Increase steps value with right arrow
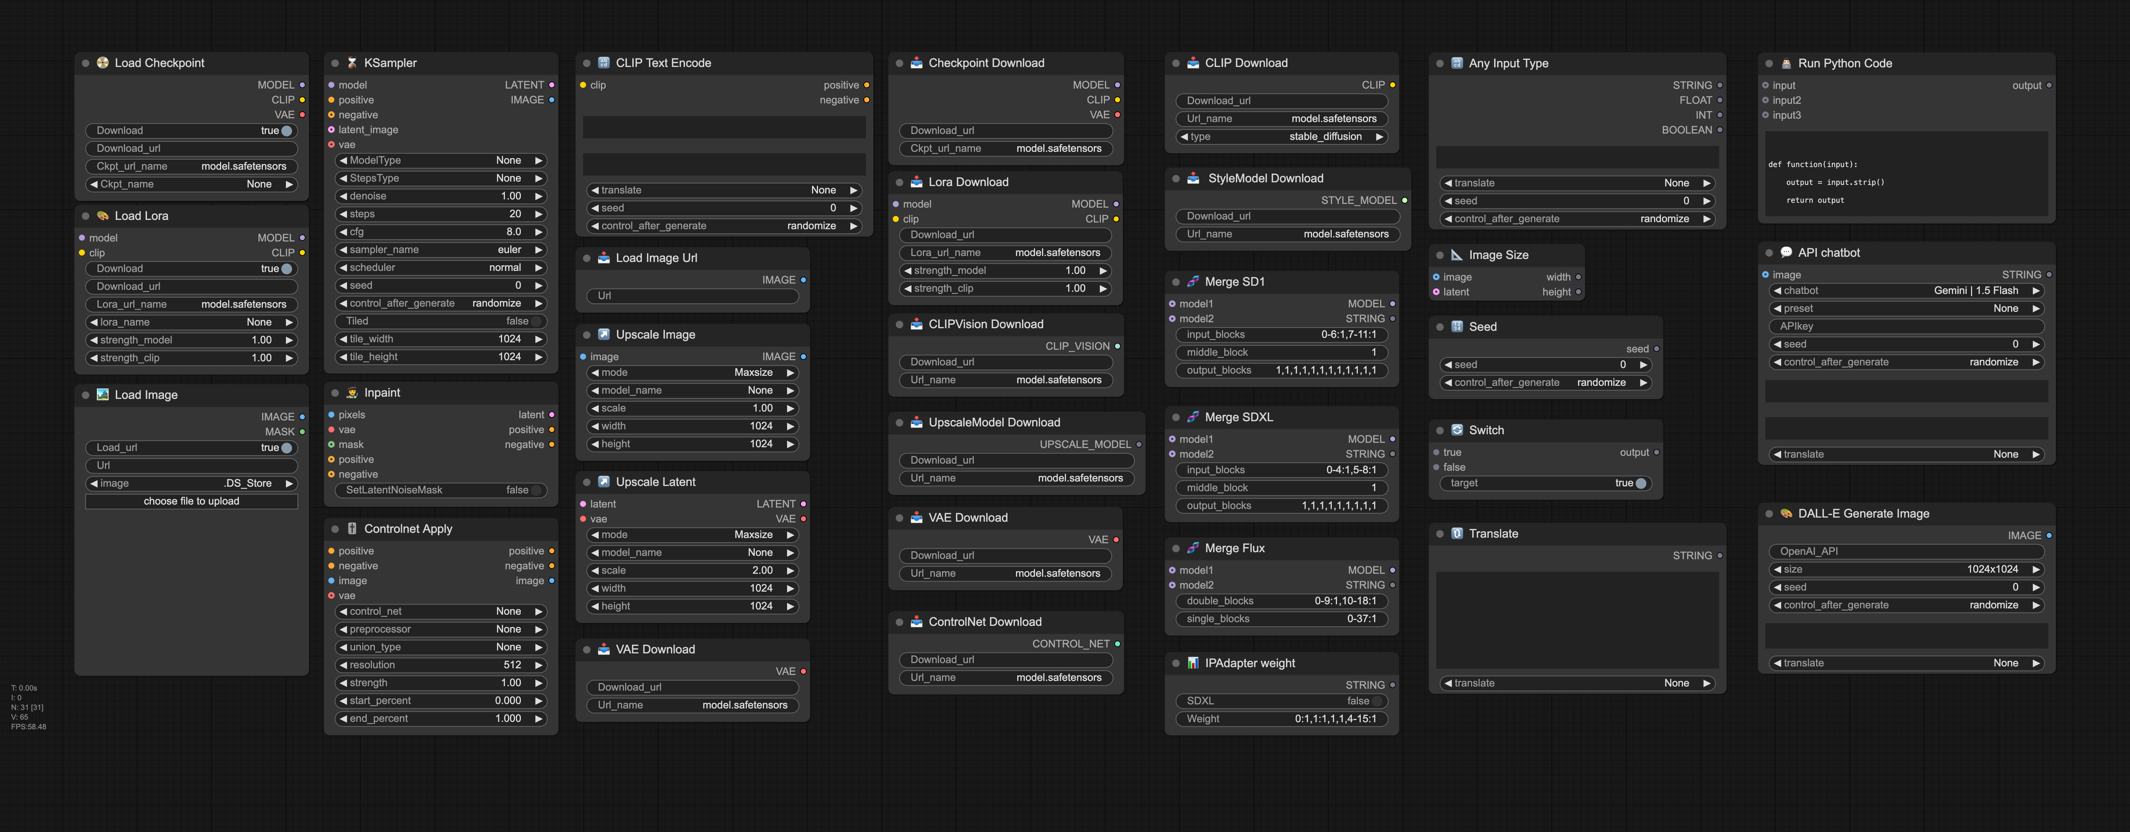2130x832 pixels. click(x=538, y=214)
